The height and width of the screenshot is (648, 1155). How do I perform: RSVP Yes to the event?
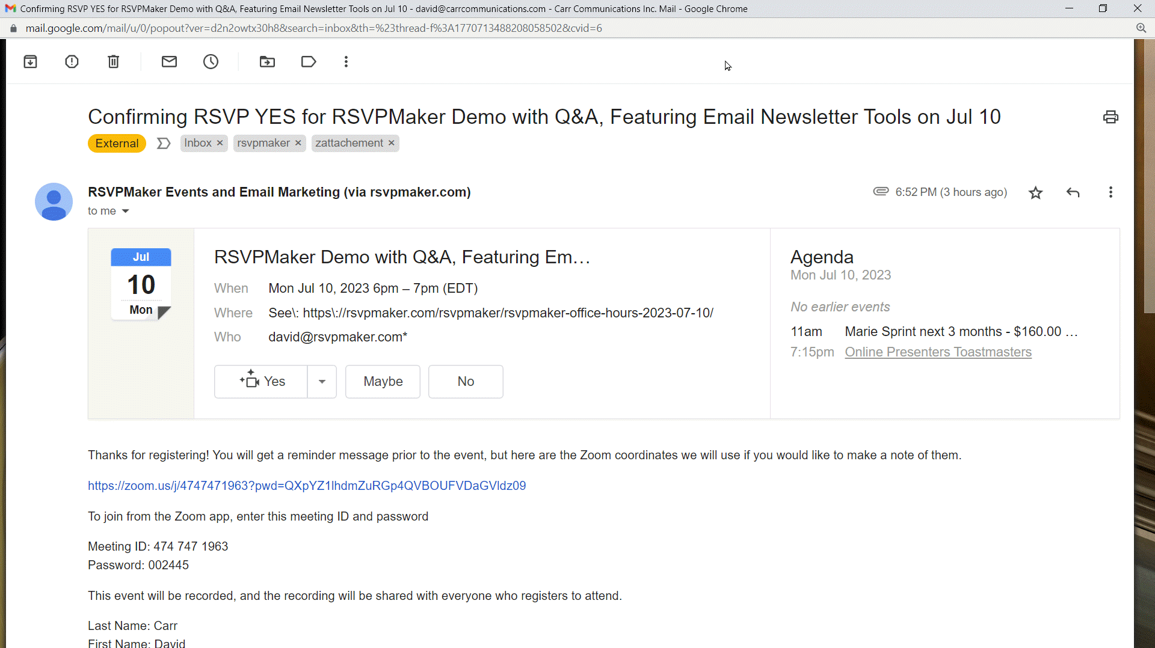click(260, 381)
